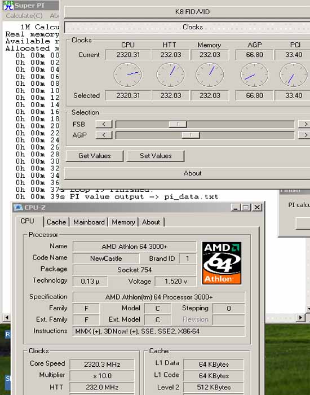This screenshot has width=310, height=395.
Task: Decrease FSB with left arrow
Action: (x=104, y=124)
